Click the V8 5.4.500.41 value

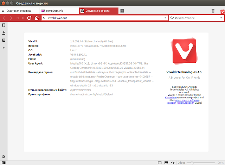coord(78,55)
